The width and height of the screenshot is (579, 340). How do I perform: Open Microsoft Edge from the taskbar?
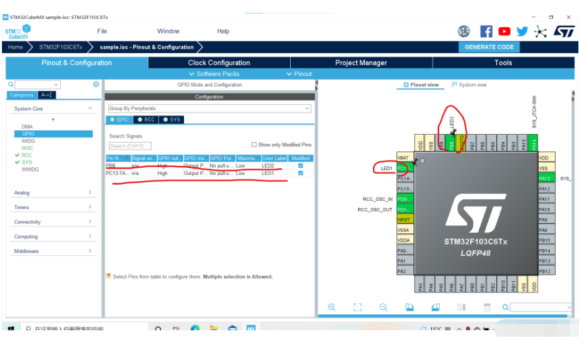[196, 328]
